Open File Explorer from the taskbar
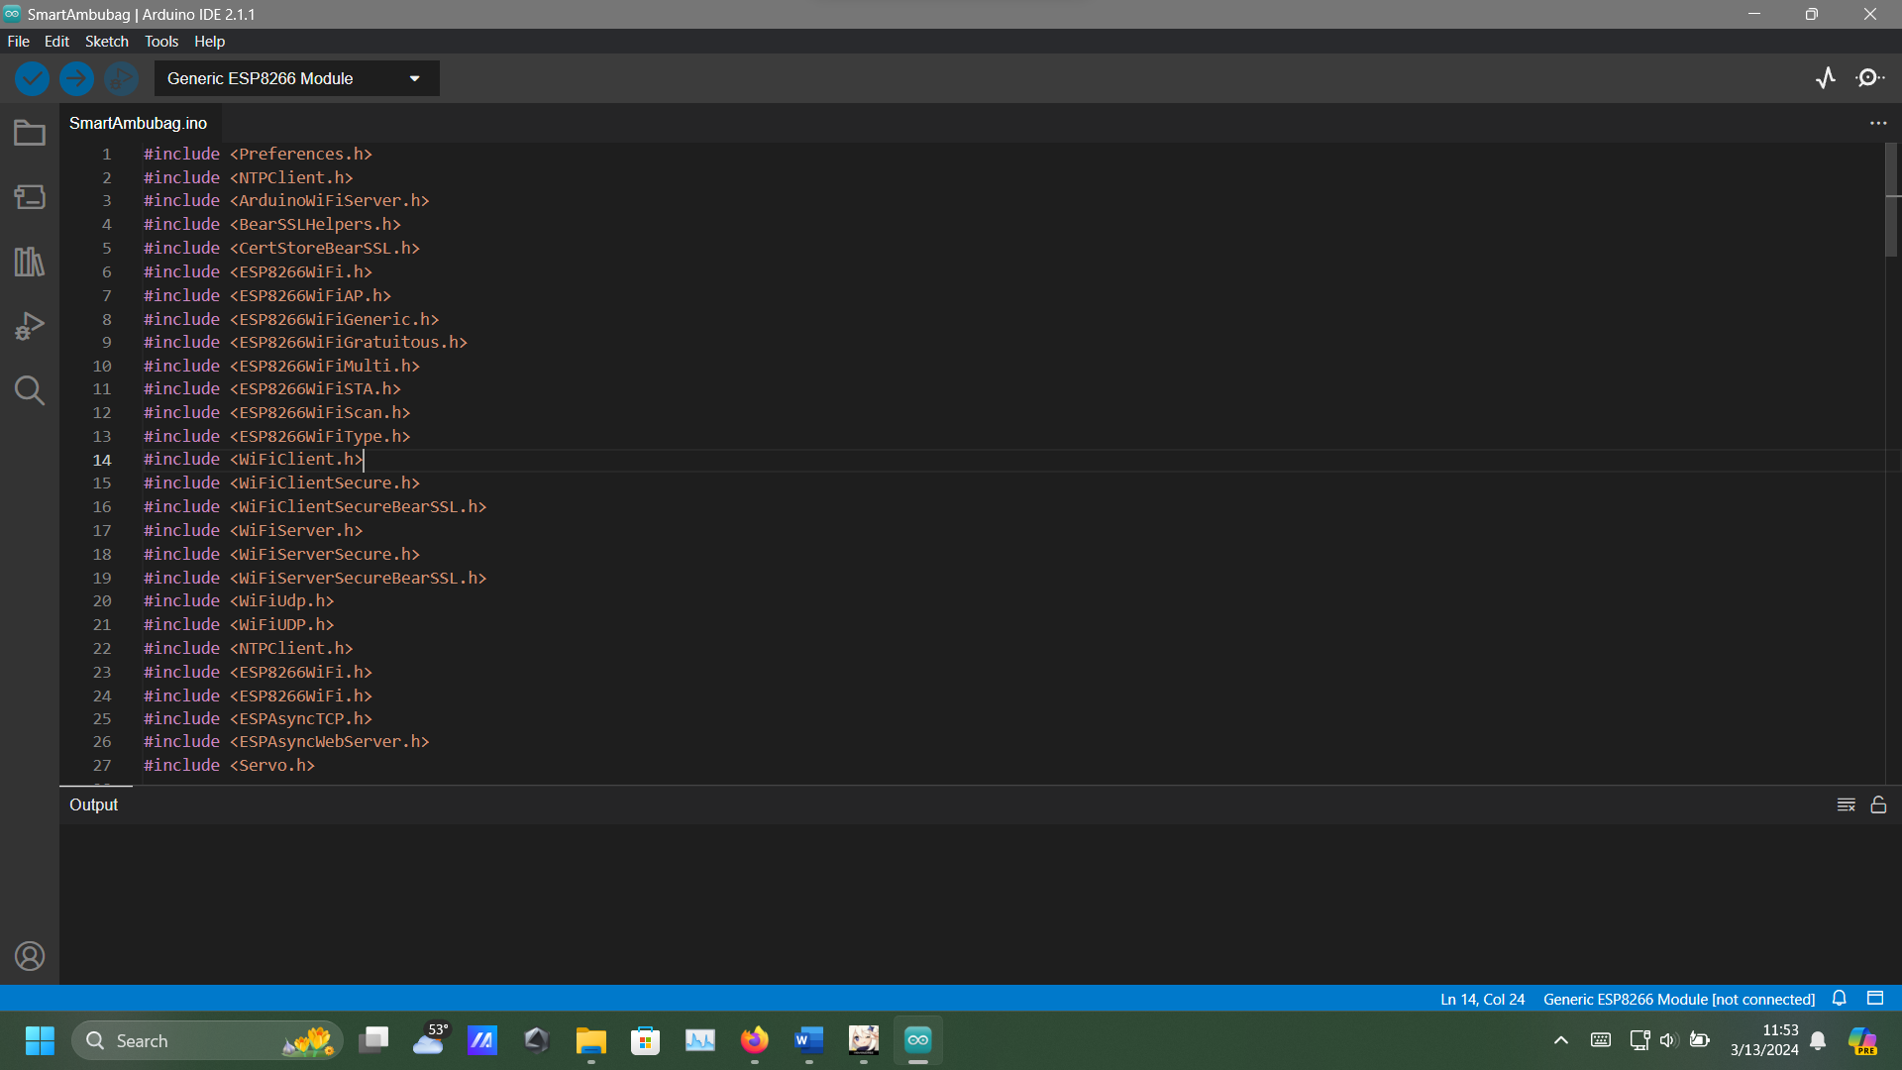 click(x=590, y=1040)
